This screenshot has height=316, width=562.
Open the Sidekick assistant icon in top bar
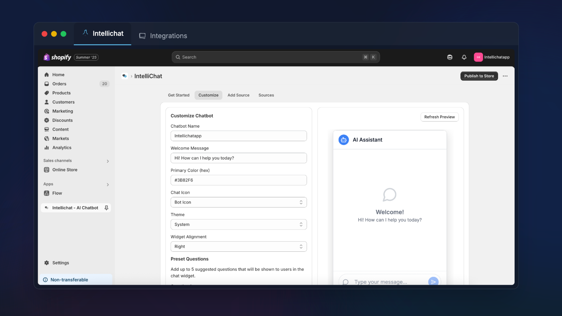coord(450,57)
